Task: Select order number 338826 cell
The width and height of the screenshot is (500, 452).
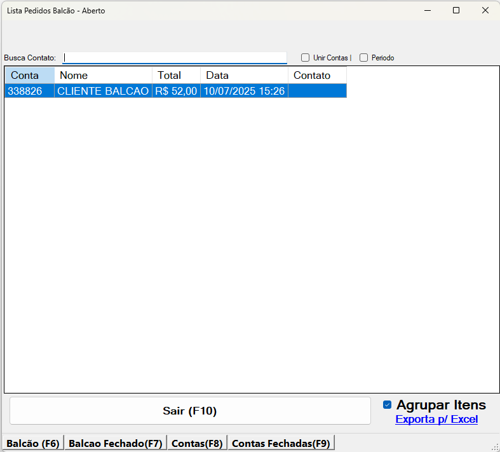Action: coord(29,91)
